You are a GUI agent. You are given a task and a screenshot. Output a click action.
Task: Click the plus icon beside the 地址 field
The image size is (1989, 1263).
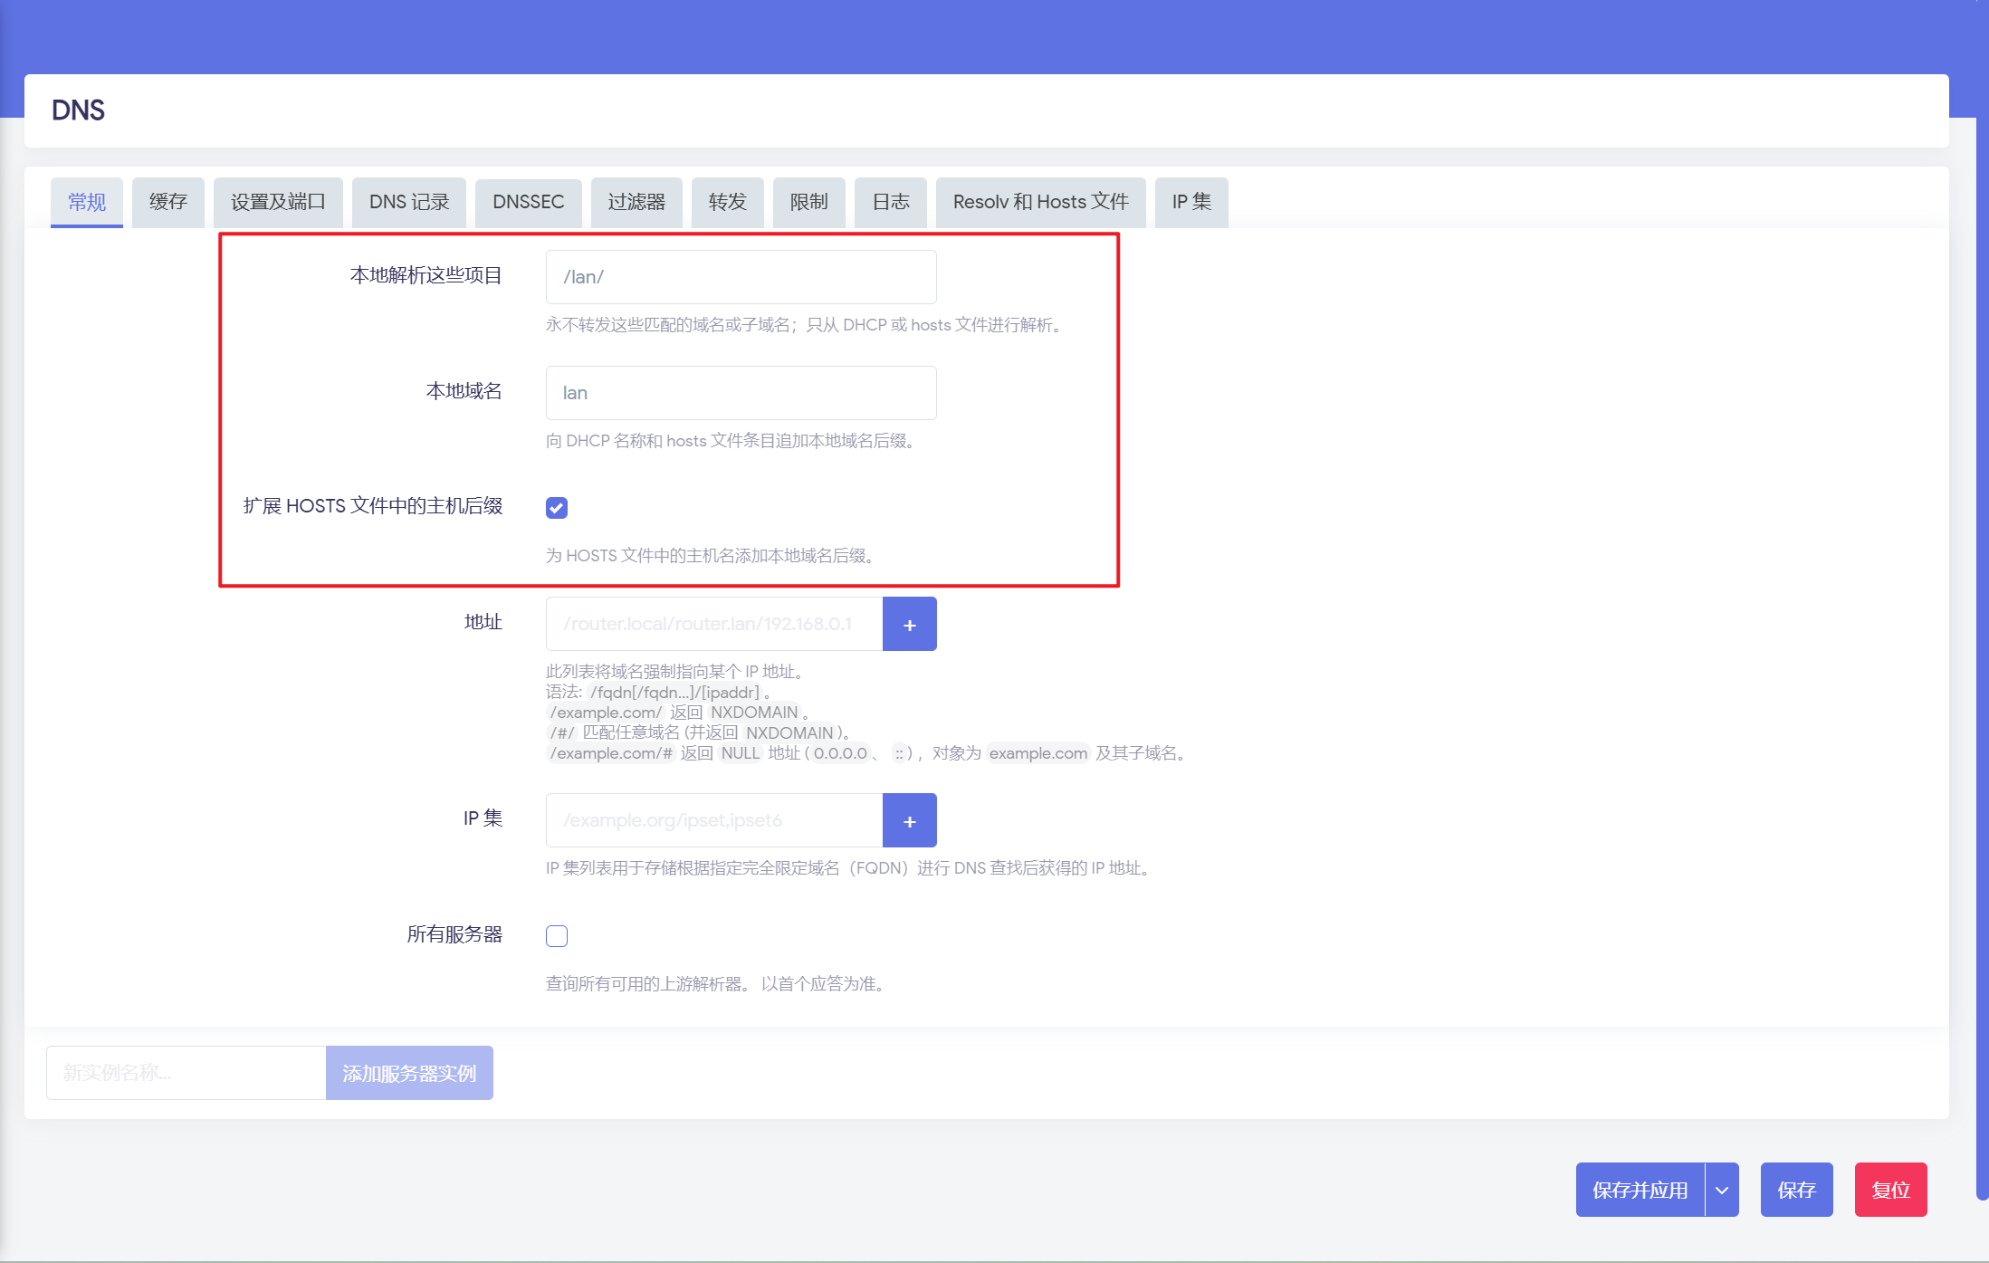(x=909, y=624)
